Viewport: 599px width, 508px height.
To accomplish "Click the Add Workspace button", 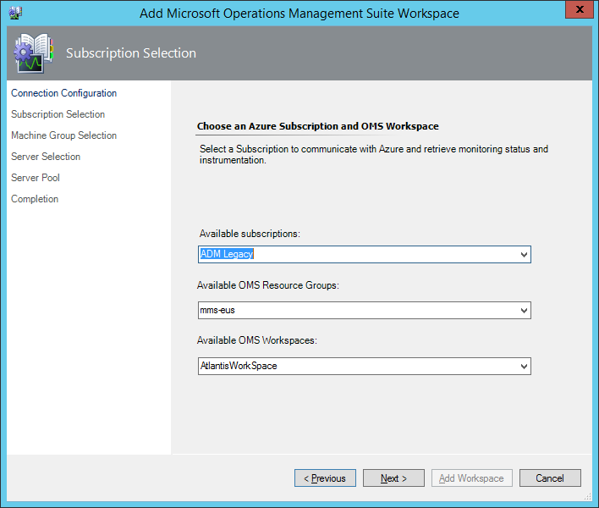I will (472, 478).
